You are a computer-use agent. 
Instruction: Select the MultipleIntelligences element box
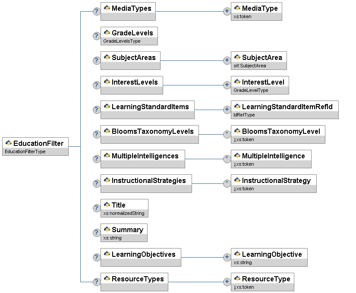tap(142, 156)
